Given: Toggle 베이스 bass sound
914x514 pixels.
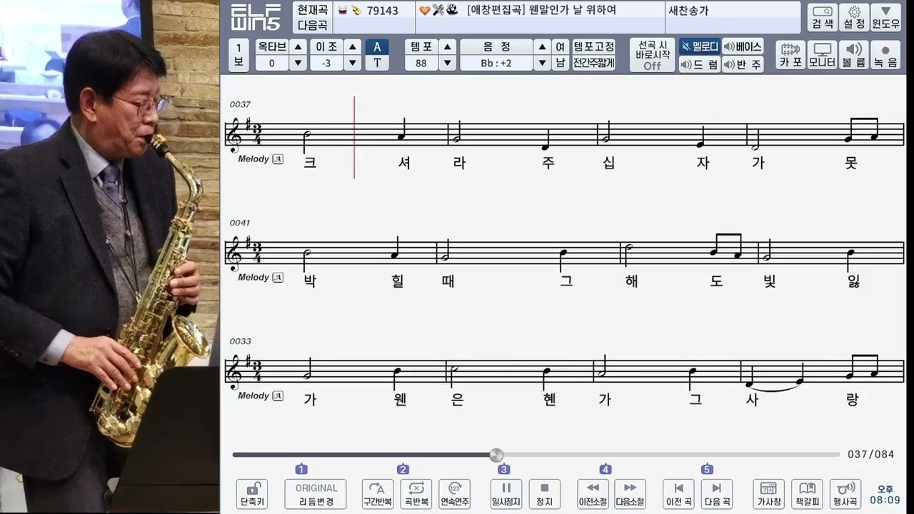Looking at the screenshot, I should pyautogui.click(x=743, y=46).
